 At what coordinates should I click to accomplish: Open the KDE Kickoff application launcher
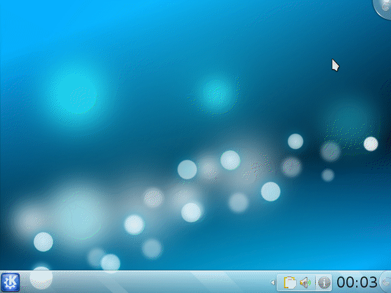tap(10, 282)
